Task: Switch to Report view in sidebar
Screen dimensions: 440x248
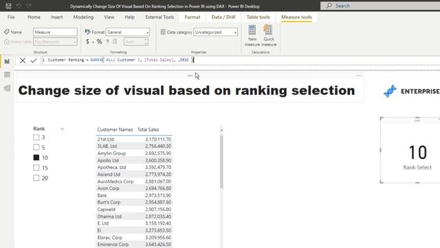Action: [x=7, y=61]
